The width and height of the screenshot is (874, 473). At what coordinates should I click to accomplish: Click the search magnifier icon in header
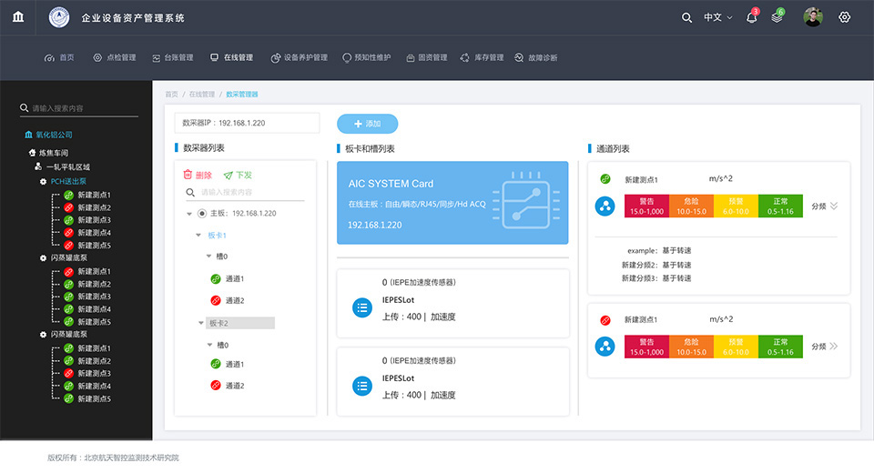click(687, 17)
